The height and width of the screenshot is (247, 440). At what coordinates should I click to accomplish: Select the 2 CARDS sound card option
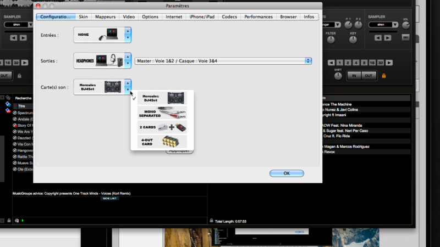coord(162,127)
